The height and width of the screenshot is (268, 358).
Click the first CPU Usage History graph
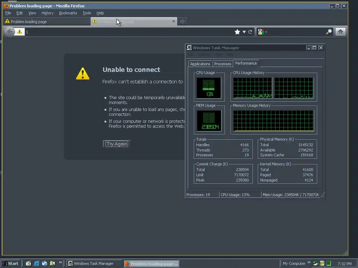[252, 88]
